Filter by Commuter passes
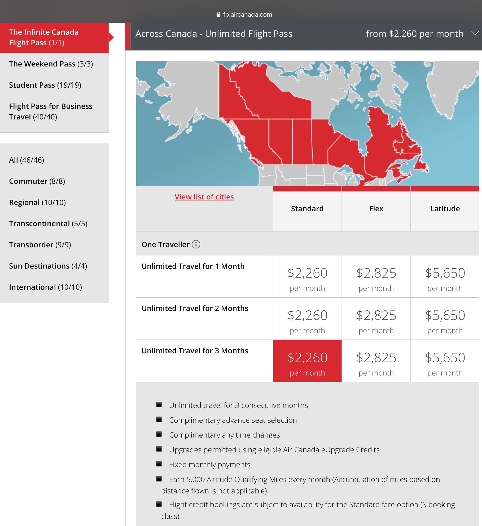This screenshot has height=526, width=482. (x=54, y=181)
